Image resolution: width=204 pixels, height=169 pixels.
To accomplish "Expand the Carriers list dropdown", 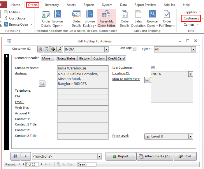I will [x=198, y=25].
